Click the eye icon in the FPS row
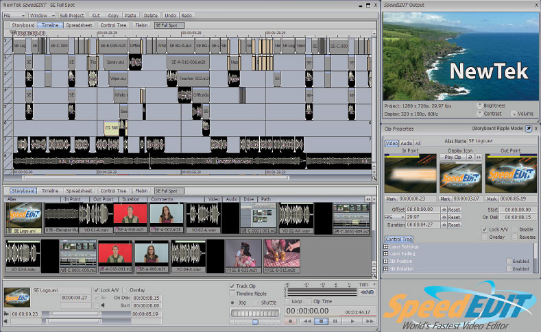 coord(444,217)
